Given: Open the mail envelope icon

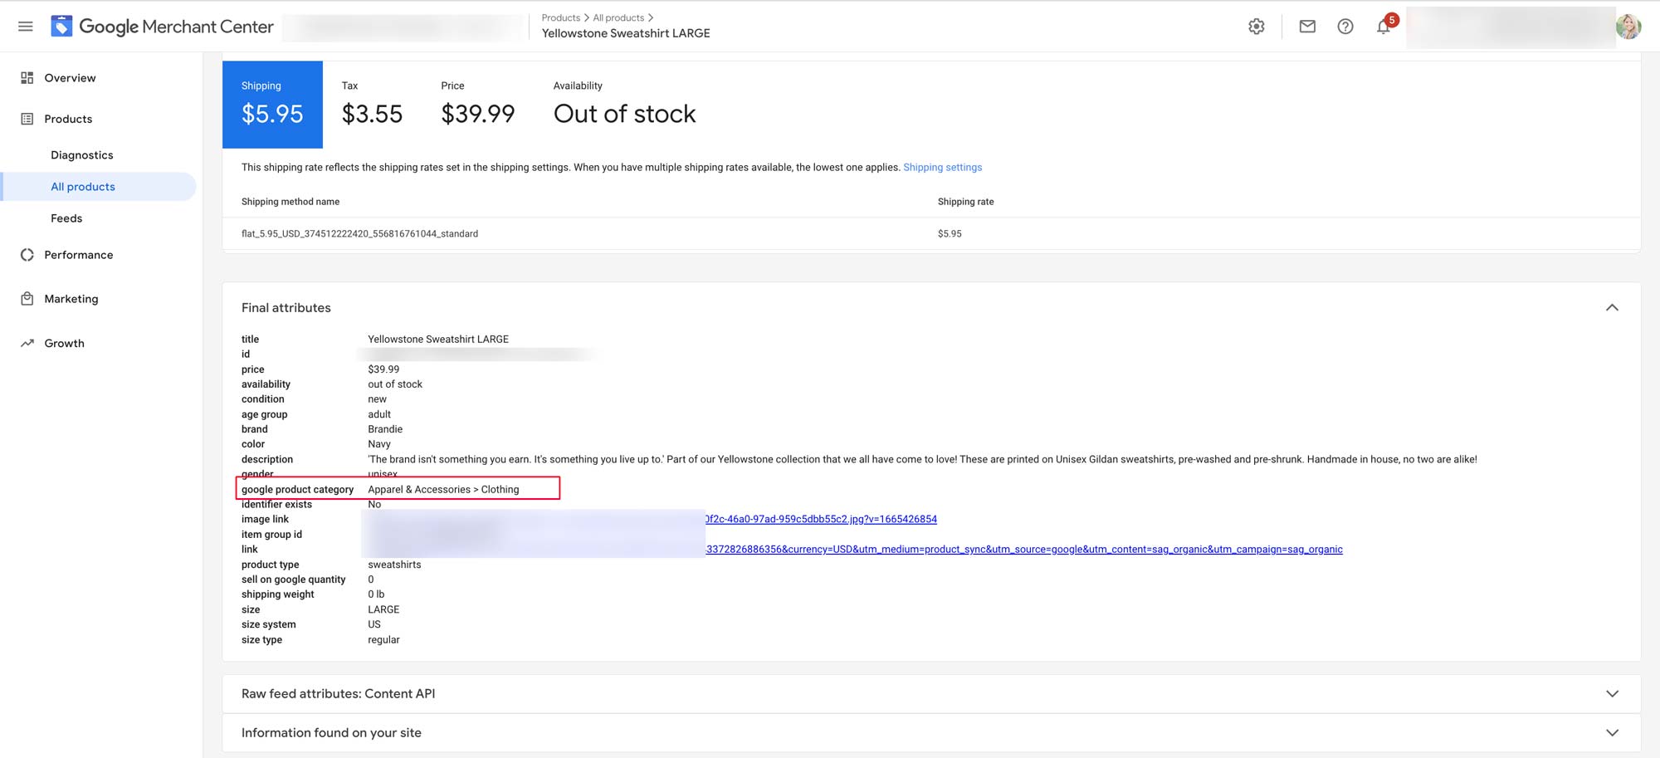Looking at the screenshot, I should (x=1307, y=27).
